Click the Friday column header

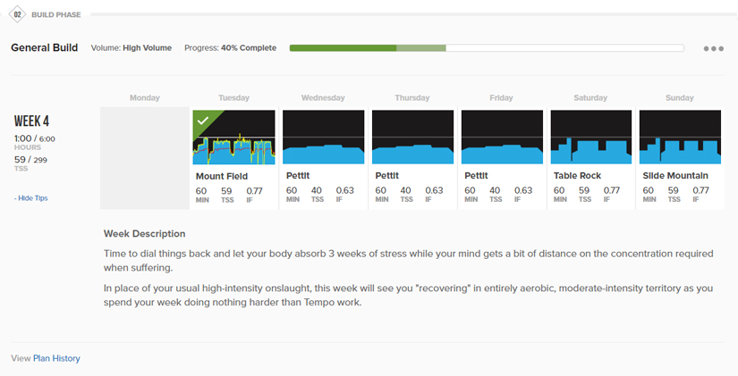click(501, 97)
